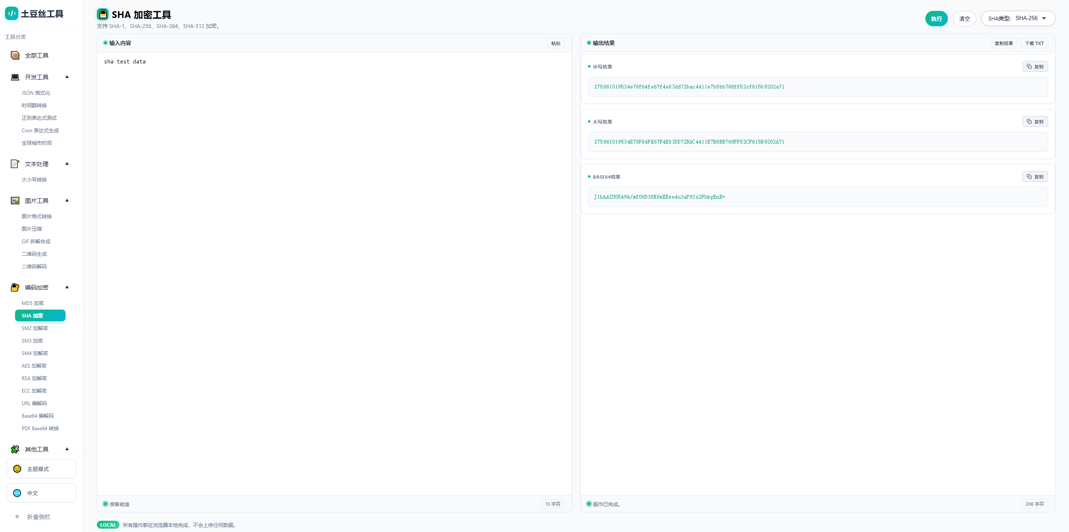Collapse the 图片工具 category arrow
Viewport: 1069px width, 532px height.
[67, 200]
